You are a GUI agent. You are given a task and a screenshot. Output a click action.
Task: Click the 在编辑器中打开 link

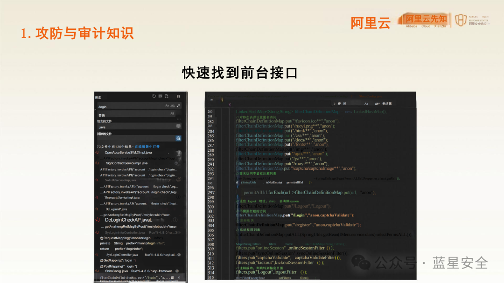147,146
